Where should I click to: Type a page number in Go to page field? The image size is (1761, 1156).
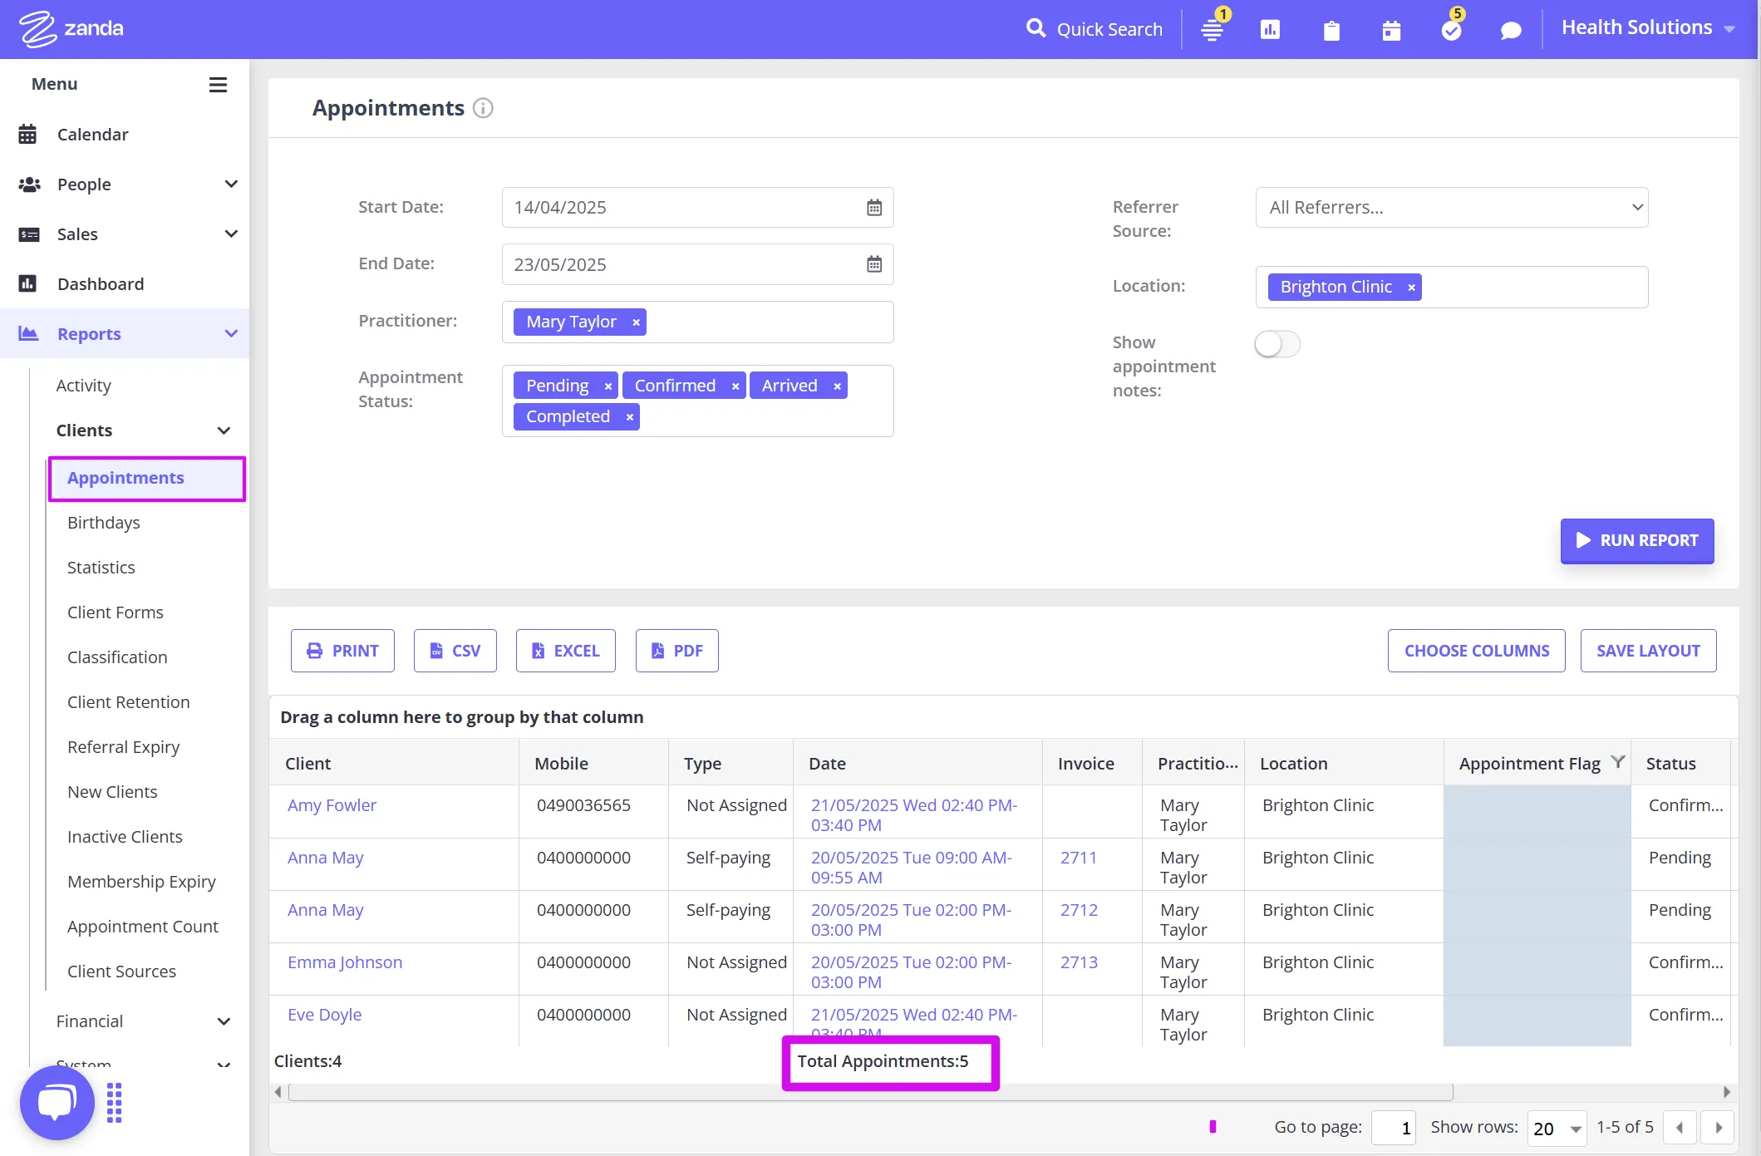click(1395, 1128)
